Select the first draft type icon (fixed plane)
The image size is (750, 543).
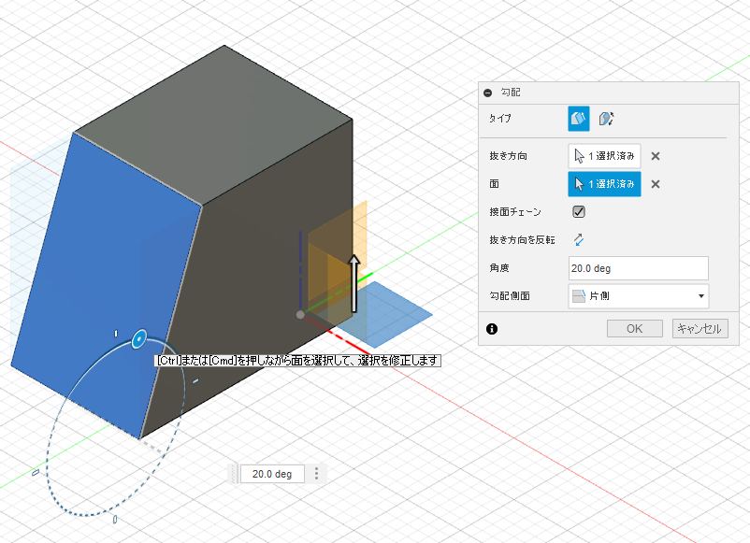tap(578, 119)
